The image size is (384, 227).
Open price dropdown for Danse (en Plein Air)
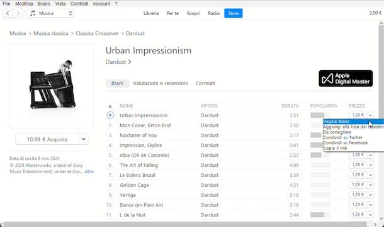371,205
